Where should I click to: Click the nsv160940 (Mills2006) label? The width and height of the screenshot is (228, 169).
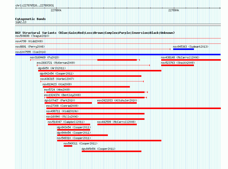click(x=62, y=117)
